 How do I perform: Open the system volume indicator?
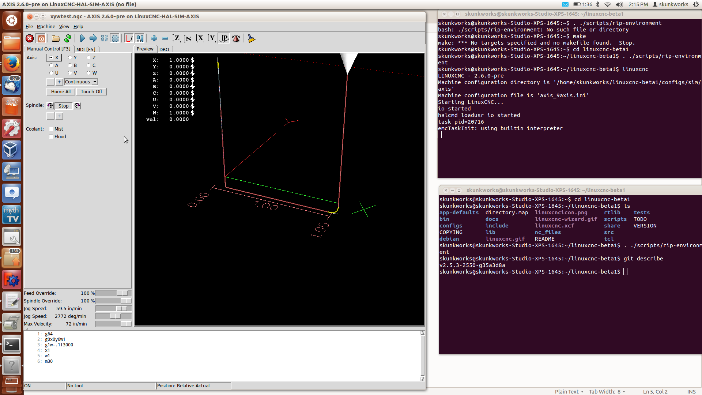619,4
